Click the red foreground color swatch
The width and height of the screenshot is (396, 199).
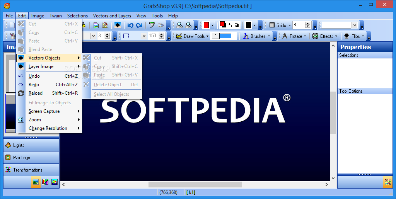click(207, 25)
